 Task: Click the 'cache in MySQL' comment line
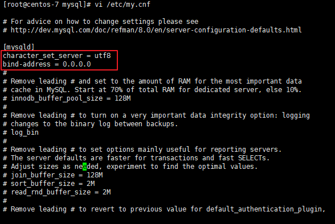tap(152, 90)
